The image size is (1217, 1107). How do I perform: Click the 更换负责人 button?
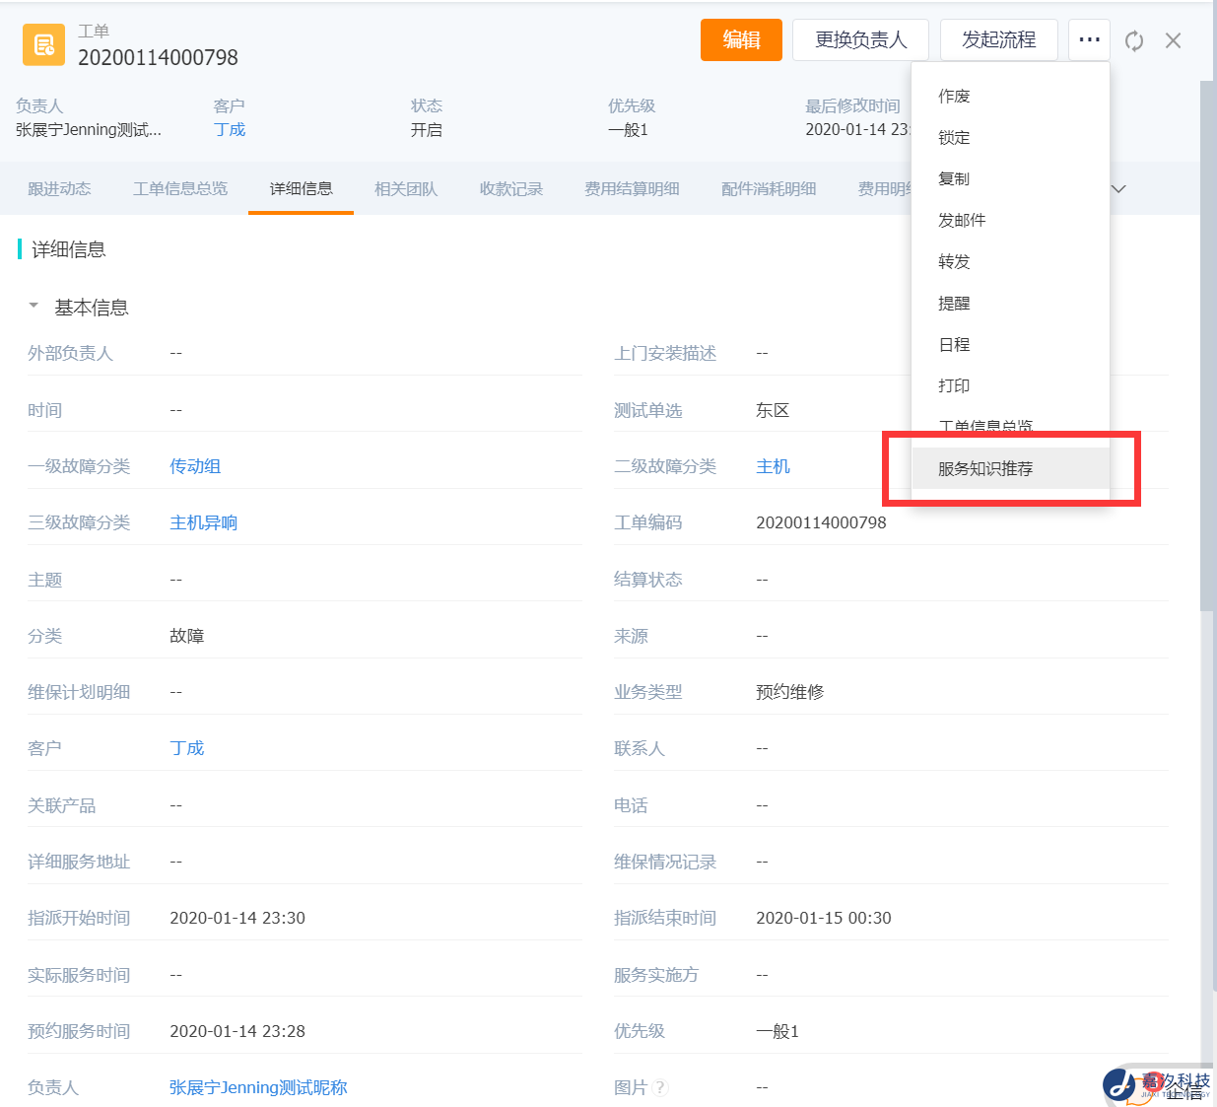tap(860, 40)
